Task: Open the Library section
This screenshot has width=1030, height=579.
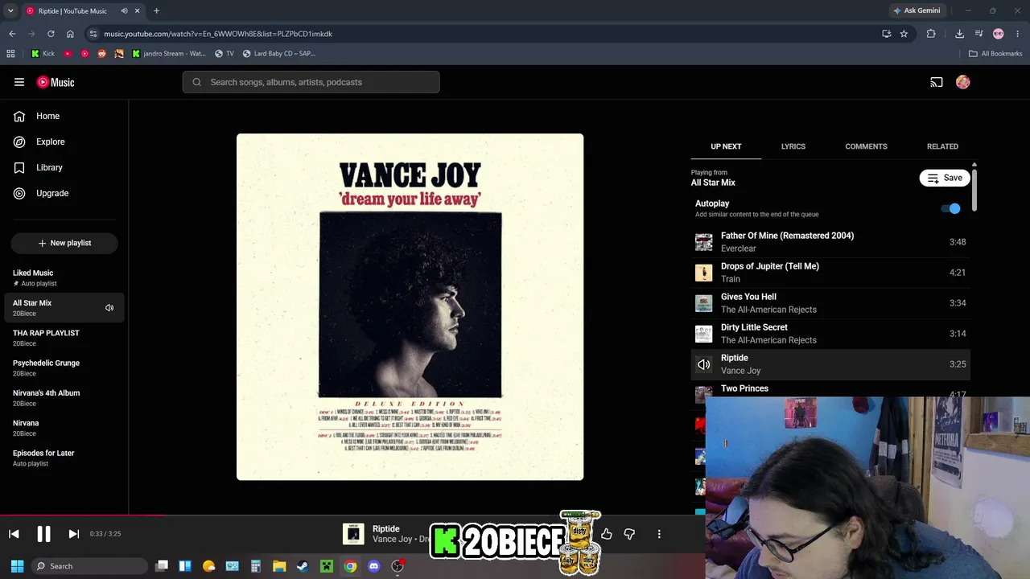Action: point(64,167)
